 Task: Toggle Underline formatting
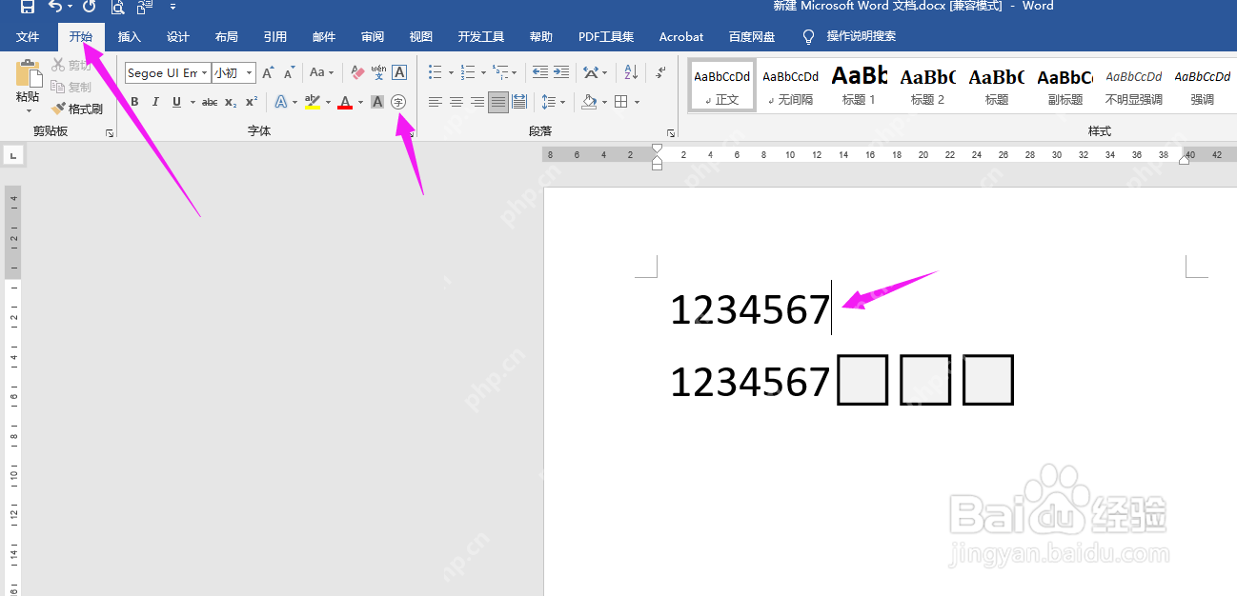[176, 102]
